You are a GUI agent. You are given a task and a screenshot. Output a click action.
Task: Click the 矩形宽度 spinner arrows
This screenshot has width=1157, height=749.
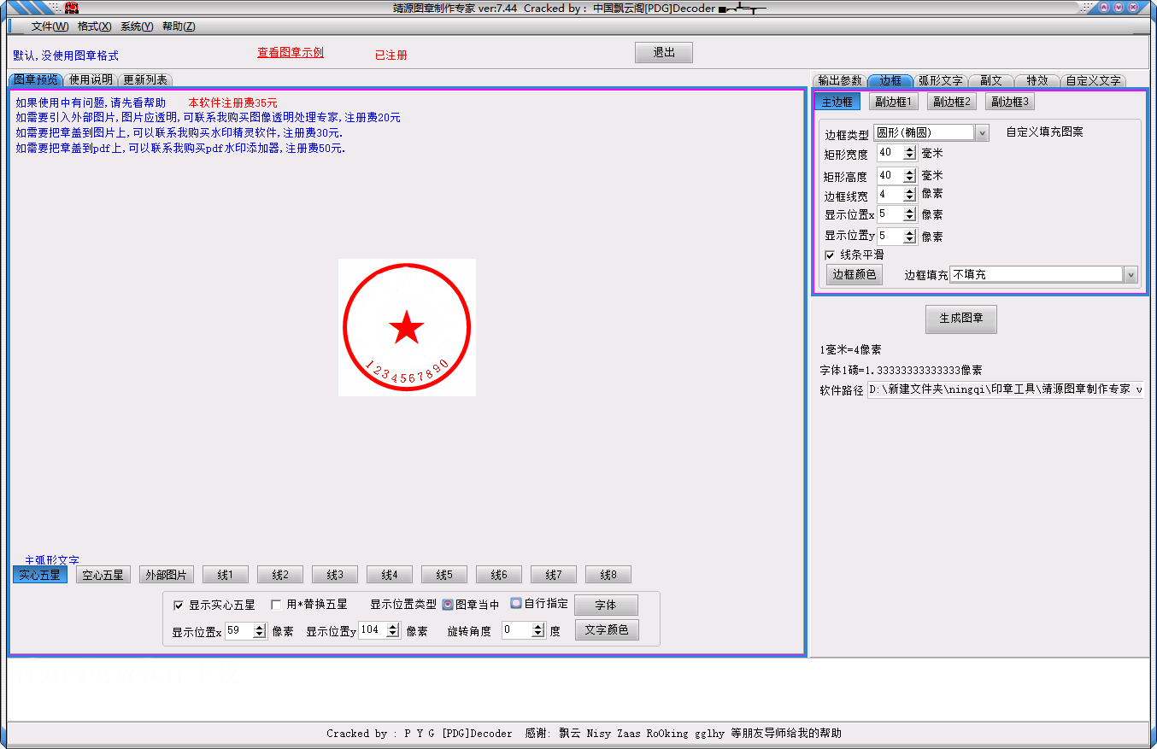click(x=909, y=153)
